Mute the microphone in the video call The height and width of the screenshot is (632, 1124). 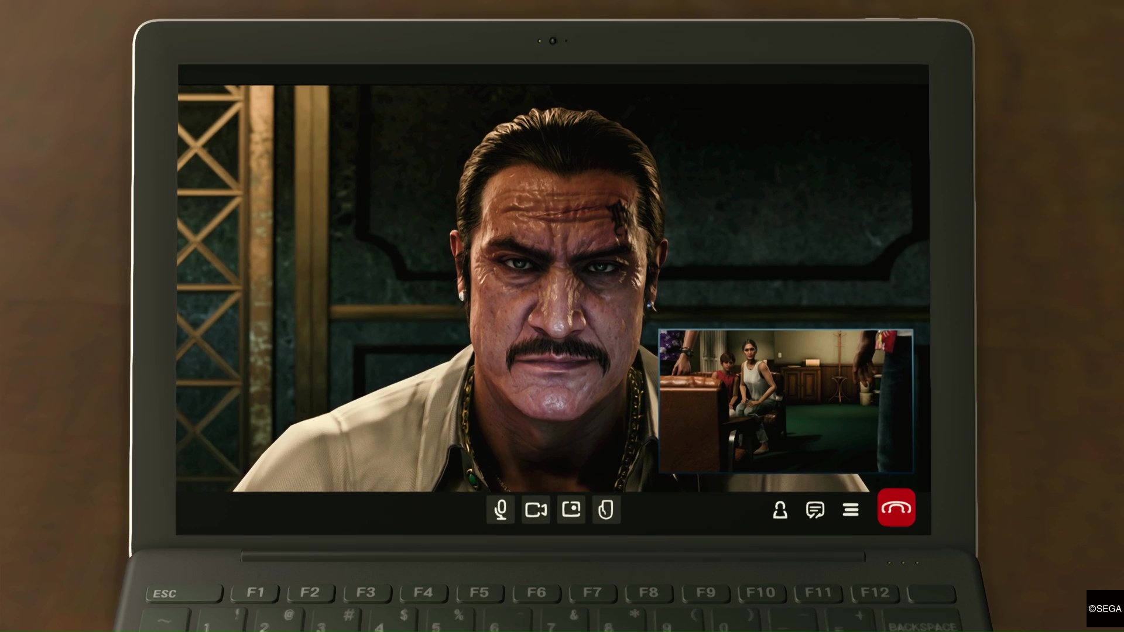(x=501, y=510)
